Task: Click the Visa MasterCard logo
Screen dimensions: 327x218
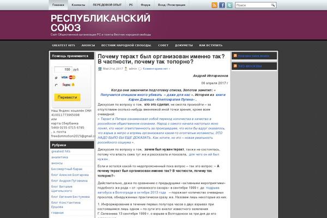Action: pyautogui.click(x=68, y=77)
